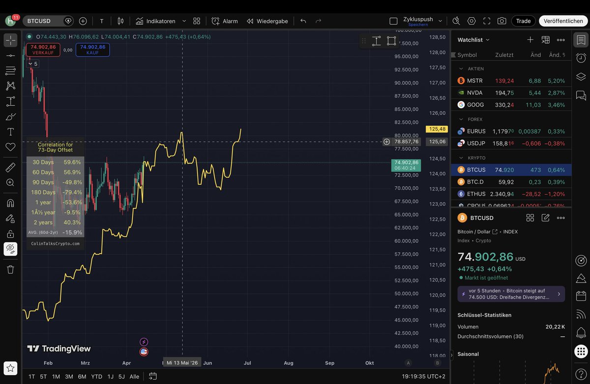Open the Fibonacci and Gann tools

[x=10, y=71]
